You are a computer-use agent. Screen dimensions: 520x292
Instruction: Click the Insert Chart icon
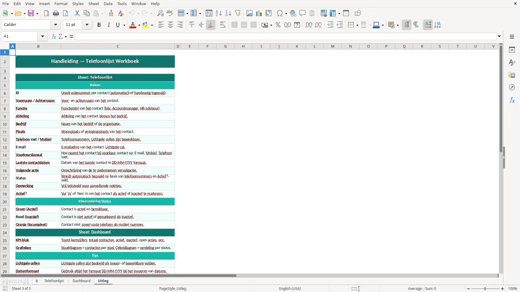(259, 13)
